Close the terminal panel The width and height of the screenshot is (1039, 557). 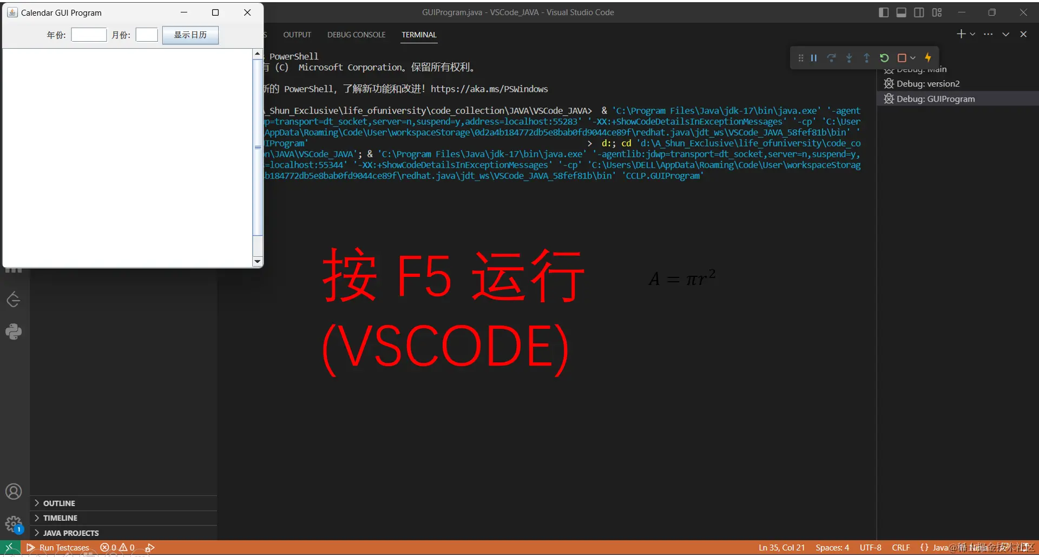(x=1023, y=34)
